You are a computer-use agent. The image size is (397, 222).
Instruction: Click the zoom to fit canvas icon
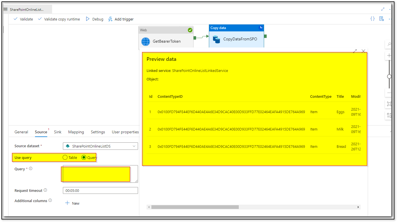coord(389,104)
